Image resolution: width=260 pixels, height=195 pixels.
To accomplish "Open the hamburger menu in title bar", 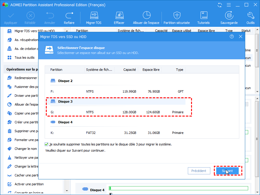I will (x=229, y=5).
